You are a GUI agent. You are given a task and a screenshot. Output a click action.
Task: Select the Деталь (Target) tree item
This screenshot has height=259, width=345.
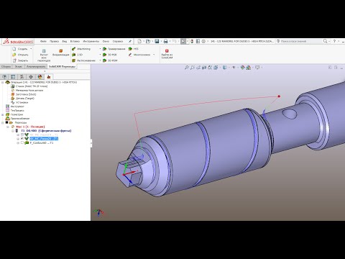(23, 99)
